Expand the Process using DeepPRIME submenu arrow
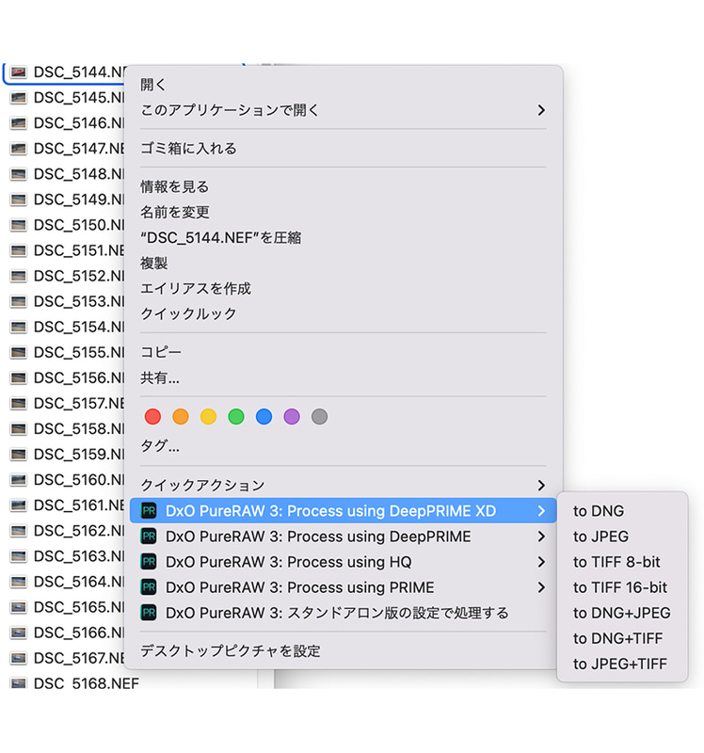The image size is (704, 753). coord(541,537)
